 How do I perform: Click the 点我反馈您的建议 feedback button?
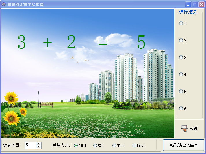[183, 145]
